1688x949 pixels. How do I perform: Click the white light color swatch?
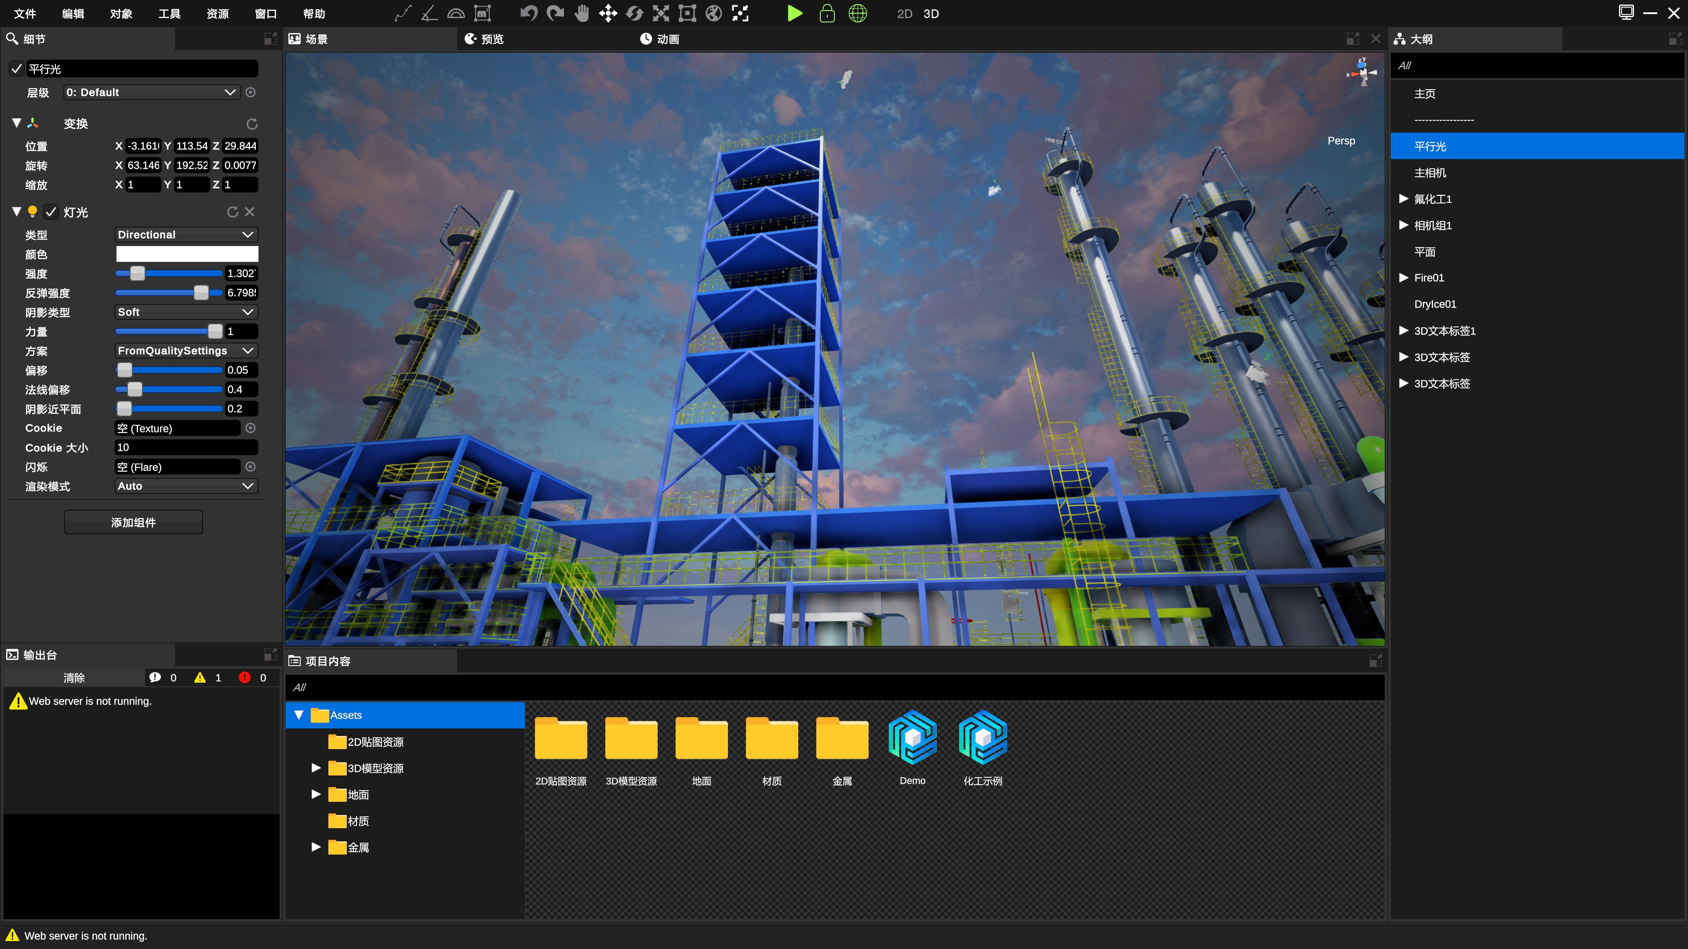point(187,254)
